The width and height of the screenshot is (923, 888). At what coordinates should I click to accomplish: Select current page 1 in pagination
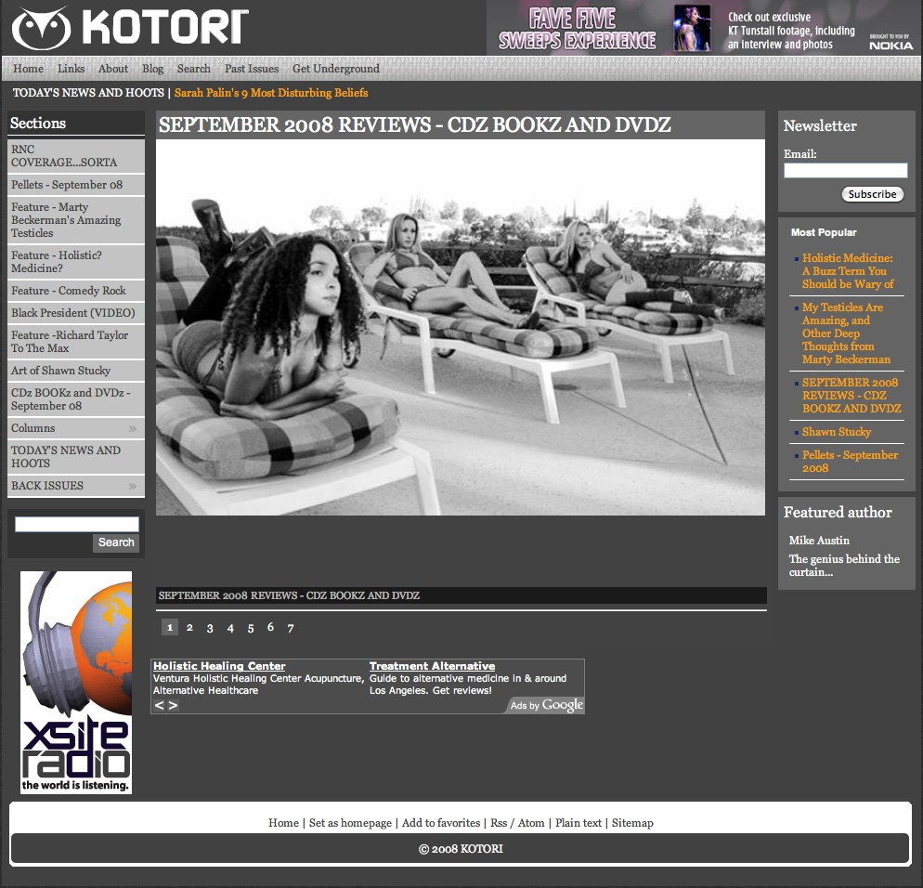170,628
